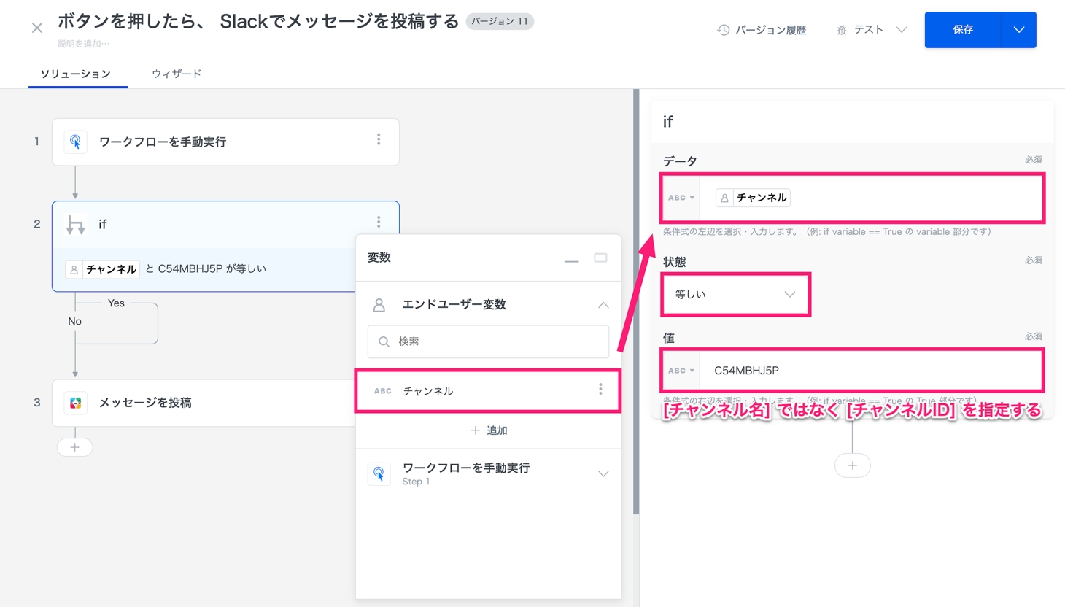
Task: Click the テスト bug icon
Action: tap(841, 30)
